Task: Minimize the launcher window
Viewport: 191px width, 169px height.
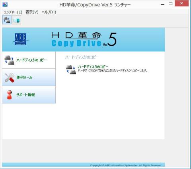Action: pos(163,4)
